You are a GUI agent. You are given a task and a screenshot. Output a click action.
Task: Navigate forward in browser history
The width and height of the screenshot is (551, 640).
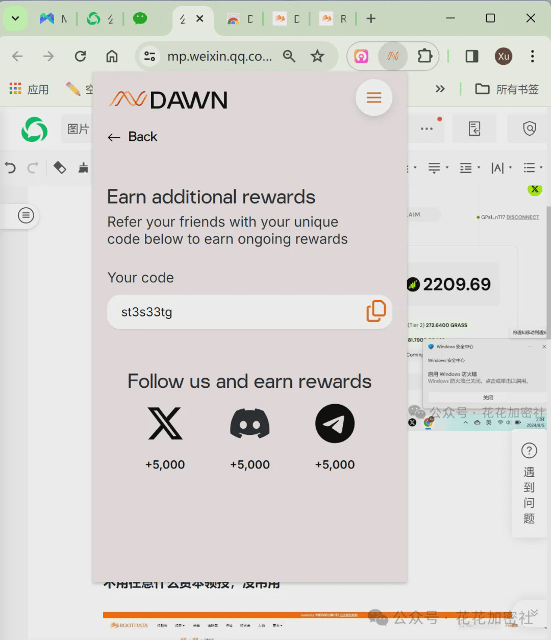48,56
